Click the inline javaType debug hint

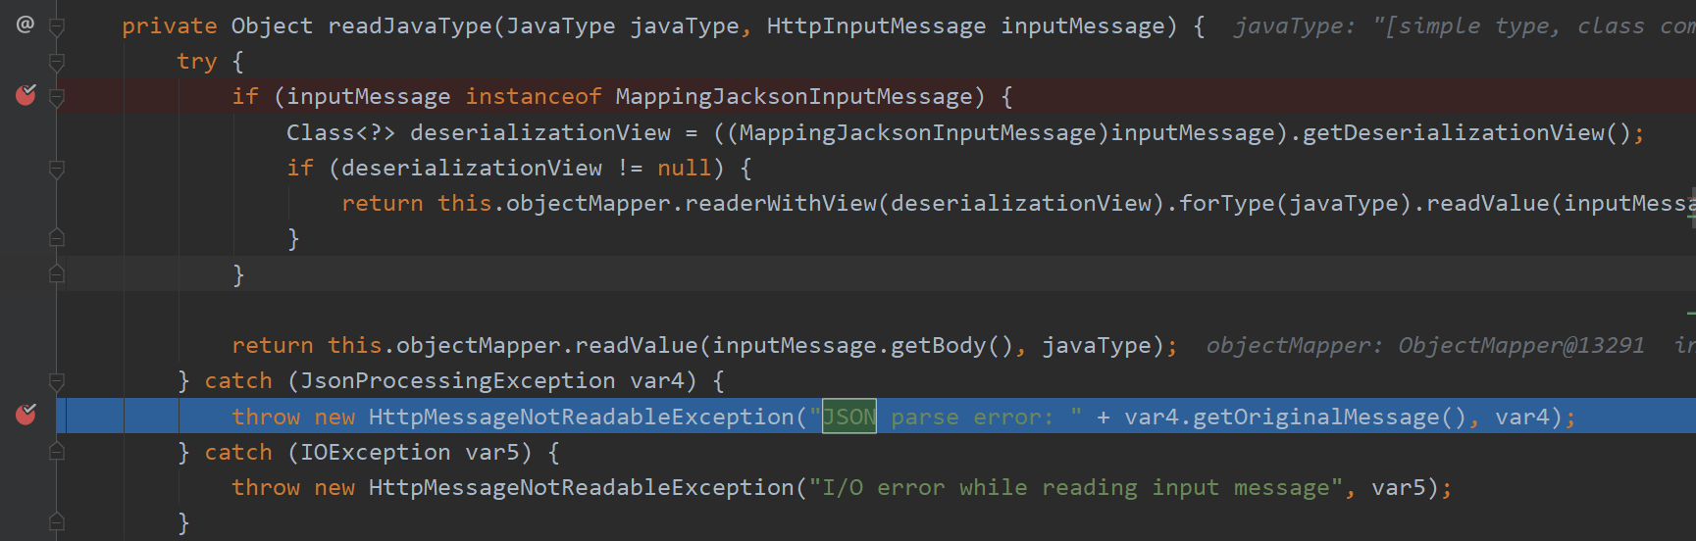(1465, 26)
